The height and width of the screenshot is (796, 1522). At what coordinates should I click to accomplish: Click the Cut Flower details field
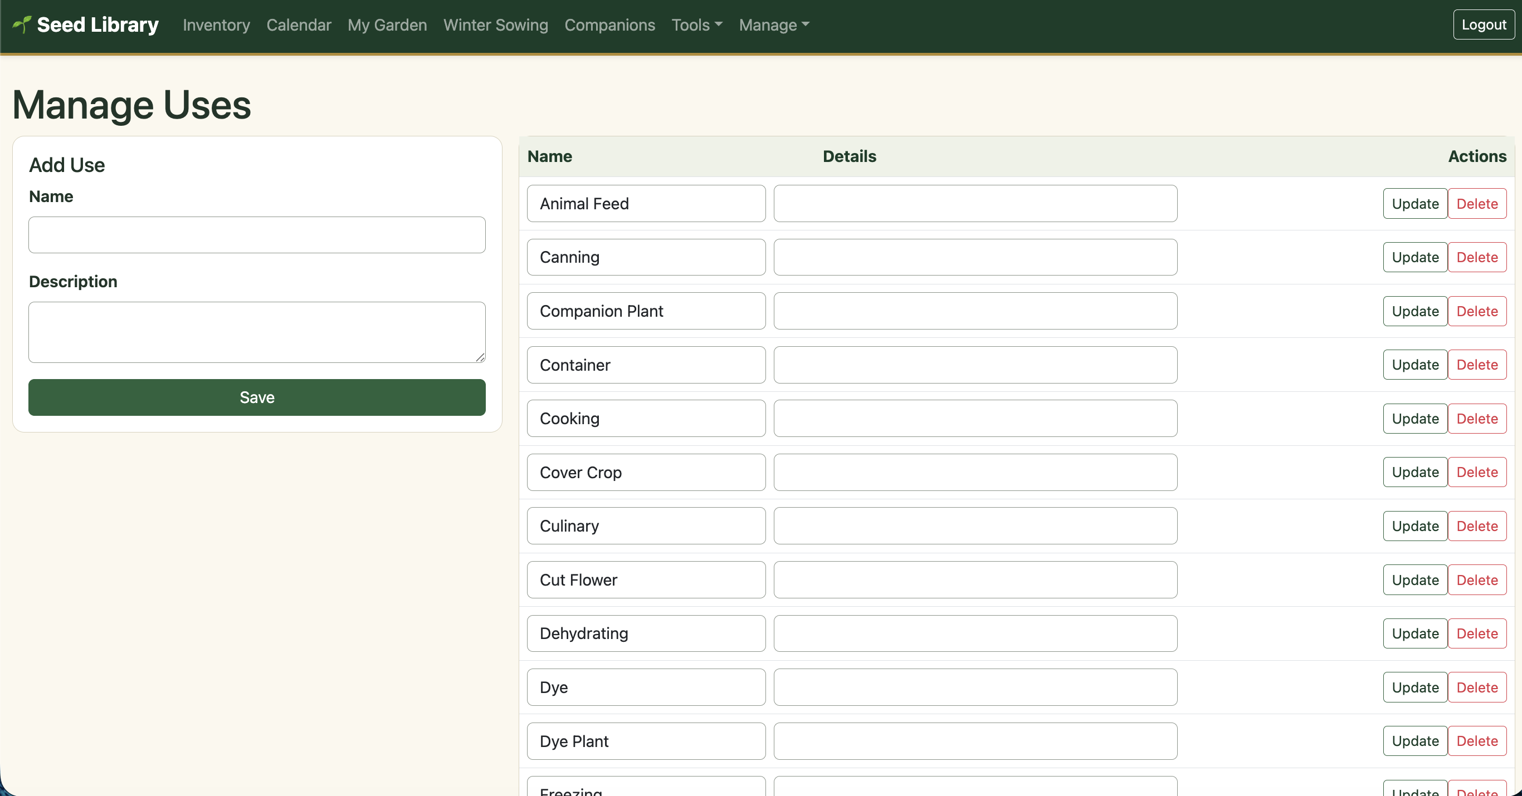pos(975,580)
